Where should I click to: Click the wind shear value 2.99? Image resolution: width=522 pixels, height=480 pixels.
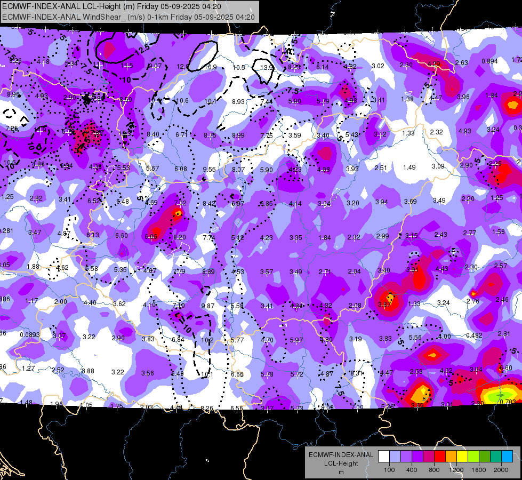click(382, 236)
